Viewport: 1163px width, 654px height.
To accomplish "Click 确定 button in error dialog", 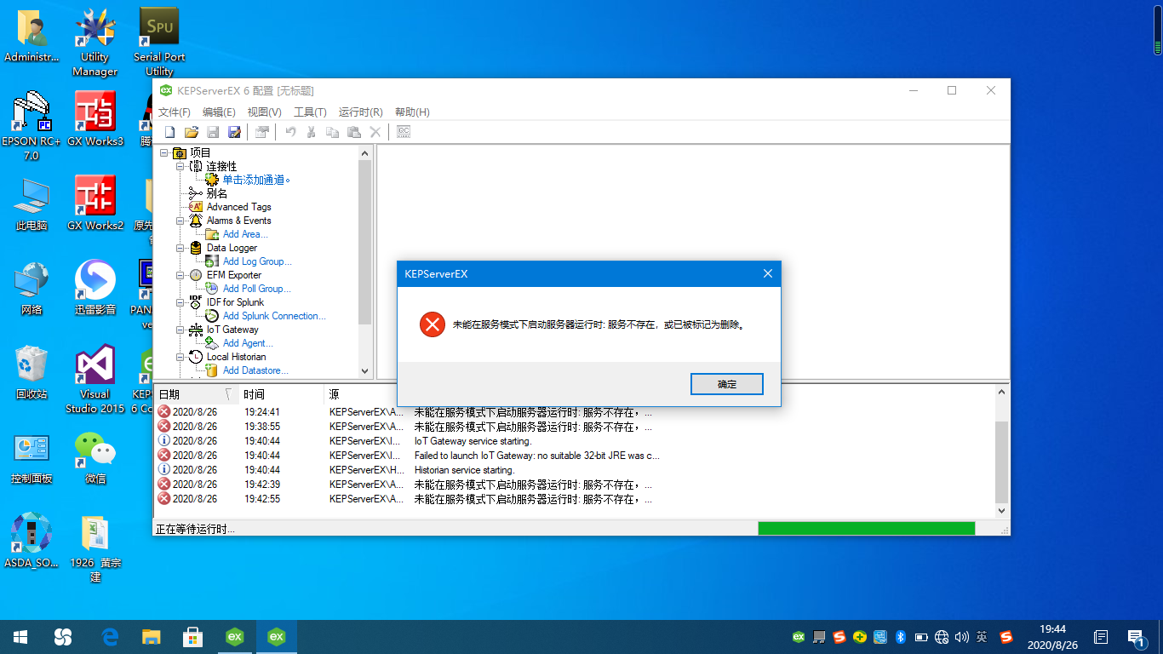I will (x=726, y=384).
